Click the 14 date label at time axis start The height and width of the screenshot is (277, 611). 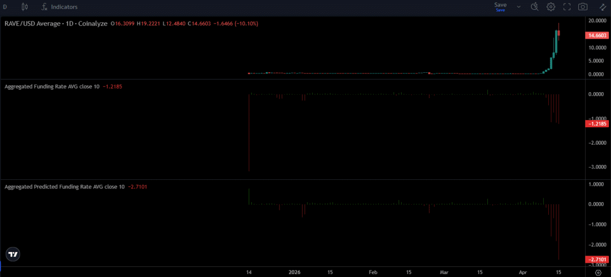[248, 272]
